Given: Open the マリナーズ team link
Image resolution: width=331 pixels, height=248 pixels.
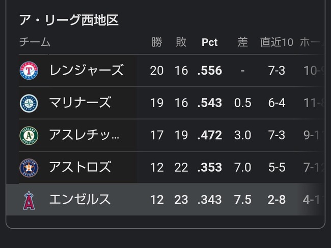Looking at the screenshot, I should point(80,103).
